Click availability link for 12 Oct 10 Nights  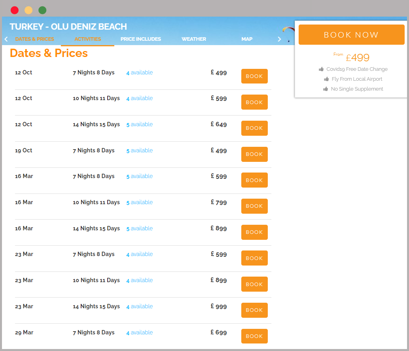point(140,99)
